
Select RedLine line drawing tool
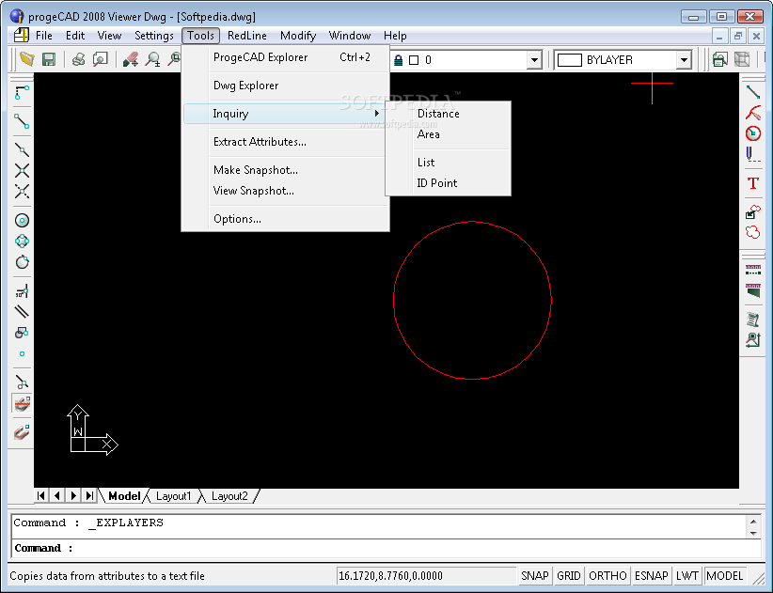pos(753,92)
